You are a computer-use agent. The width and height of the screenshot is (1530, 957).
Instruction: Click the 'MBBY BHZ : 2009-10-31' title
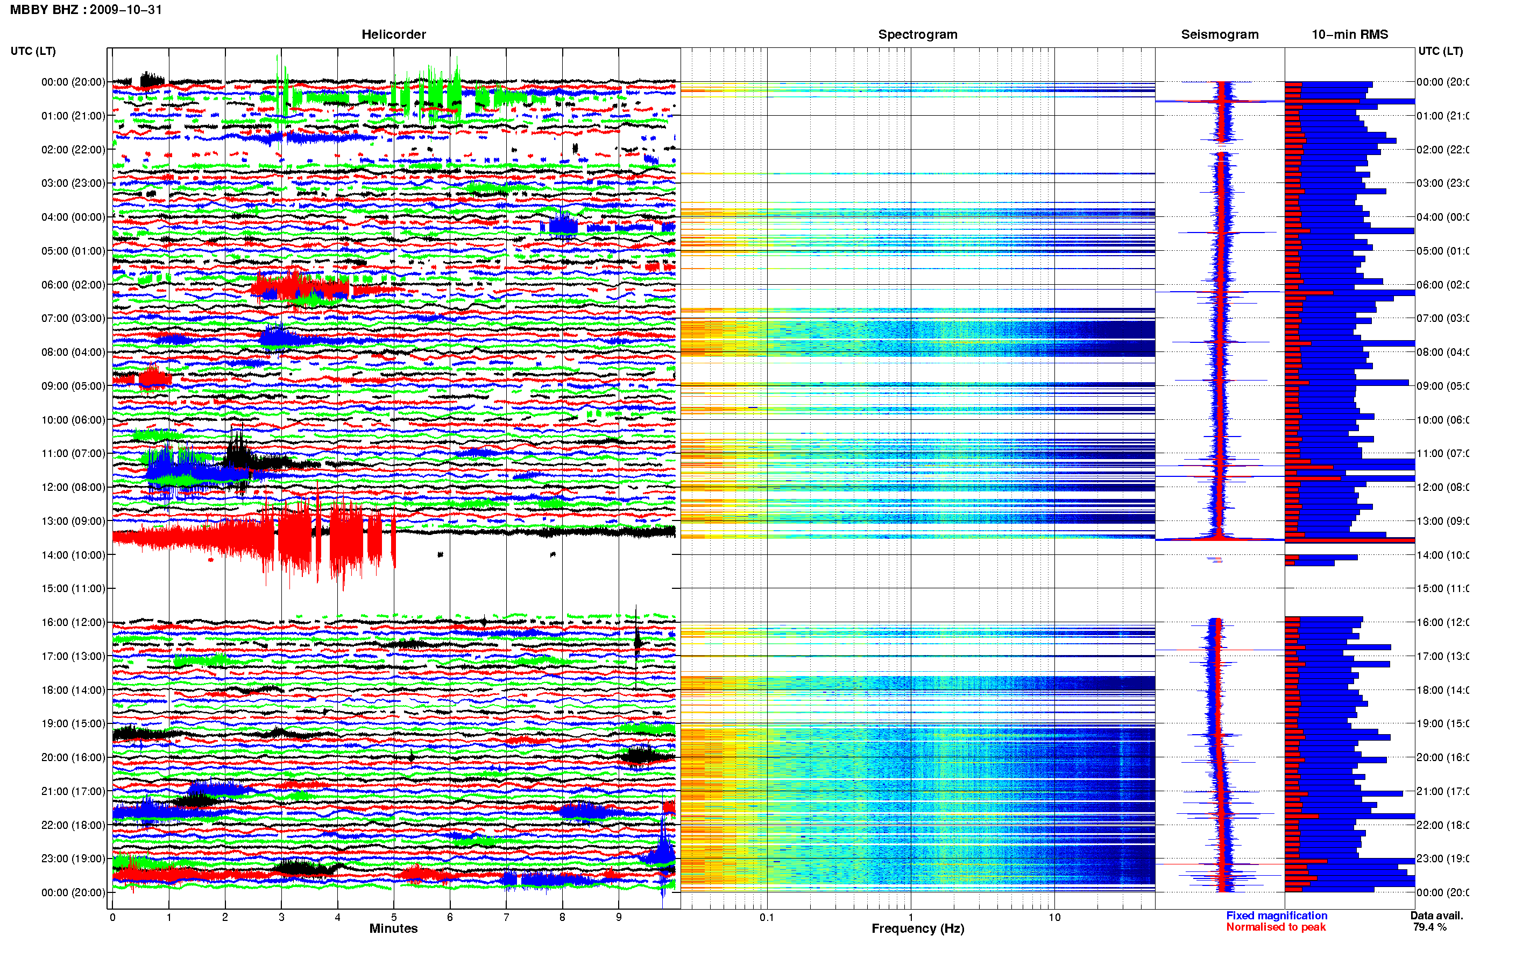coord(86,10)
